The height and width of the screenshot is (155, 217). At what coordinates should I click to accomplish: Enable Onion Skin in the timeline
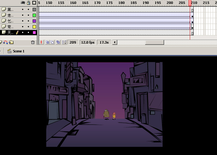pyautogui.click(x=47, y=42)
